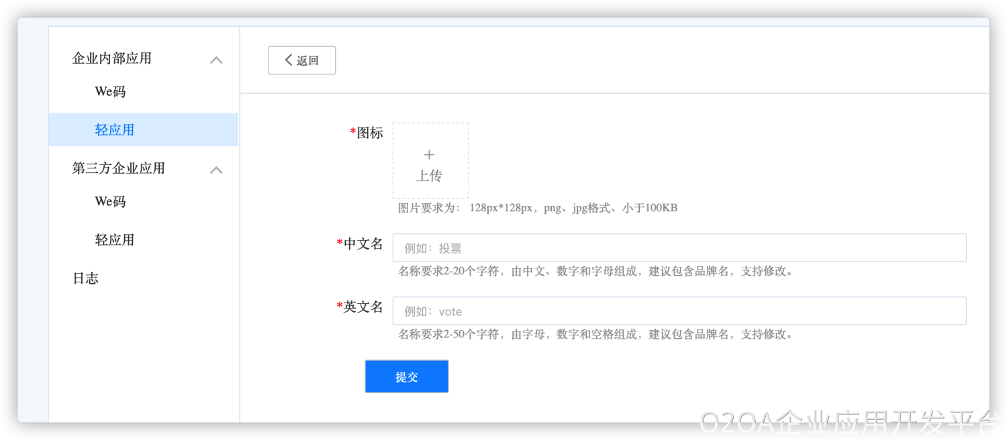This screenshot has width=1007, height=440.
Task: Click the left arrow icon in 返回 button
Action: click(x=289, y=60)
